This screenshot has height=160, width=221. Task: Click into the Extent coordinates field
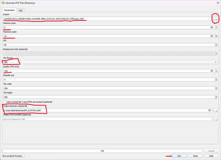pos(107,19)
